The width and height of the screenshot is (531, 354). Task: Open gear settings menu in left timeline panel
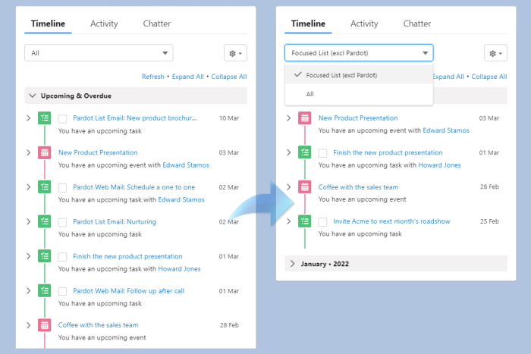click(236, 53)
